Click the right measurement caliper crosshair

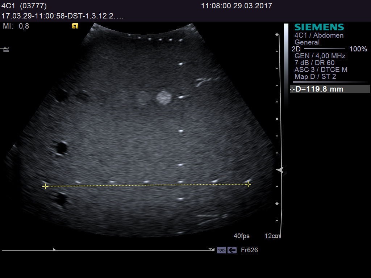tap(248, 184)
